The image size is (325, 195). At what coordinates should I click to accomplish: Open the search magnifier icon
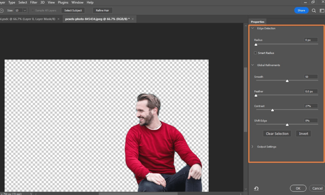[314, 10]
